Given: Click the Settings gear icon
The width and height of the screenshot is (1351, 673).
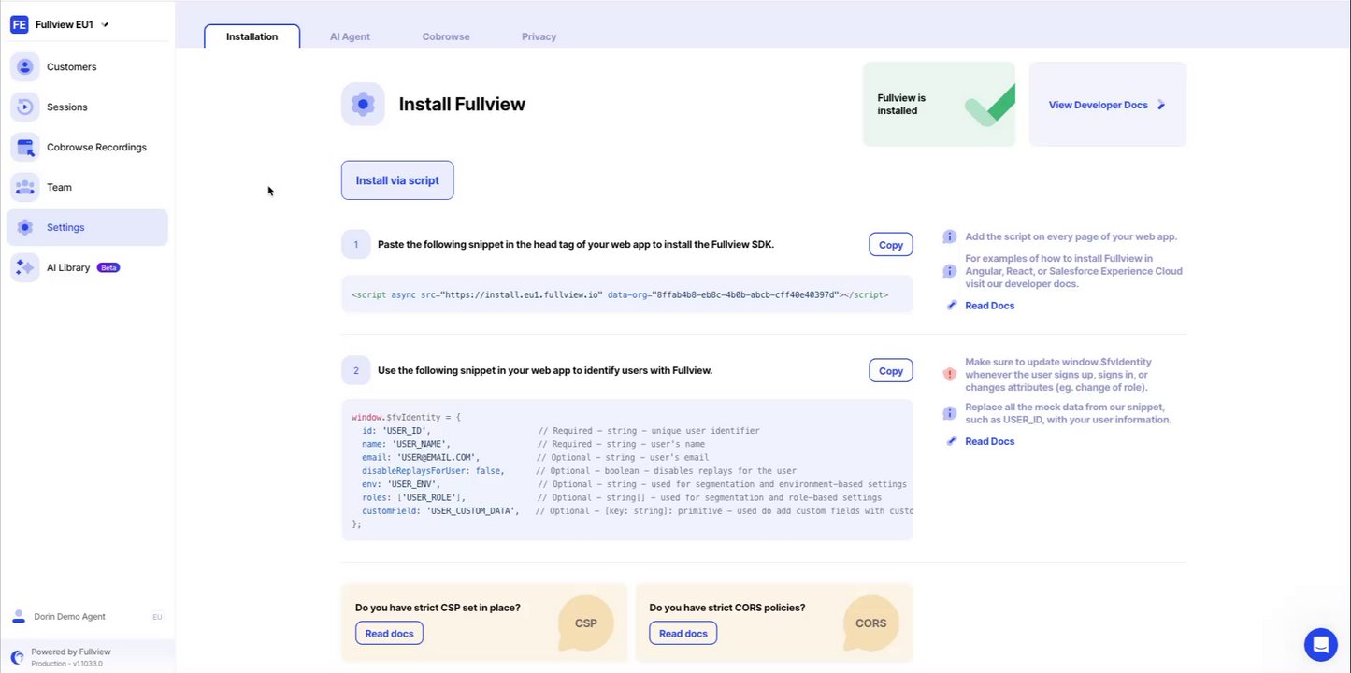Looking at the screenshot, I should (24, 227).
